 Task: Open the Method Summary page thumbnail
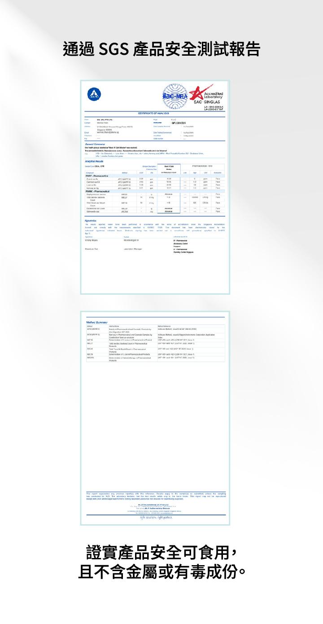click(155, 418)
